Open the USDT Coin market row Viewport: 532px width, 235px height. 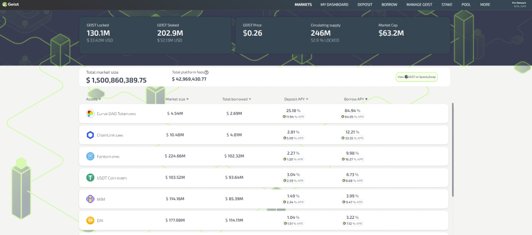(x=263, y=178)
